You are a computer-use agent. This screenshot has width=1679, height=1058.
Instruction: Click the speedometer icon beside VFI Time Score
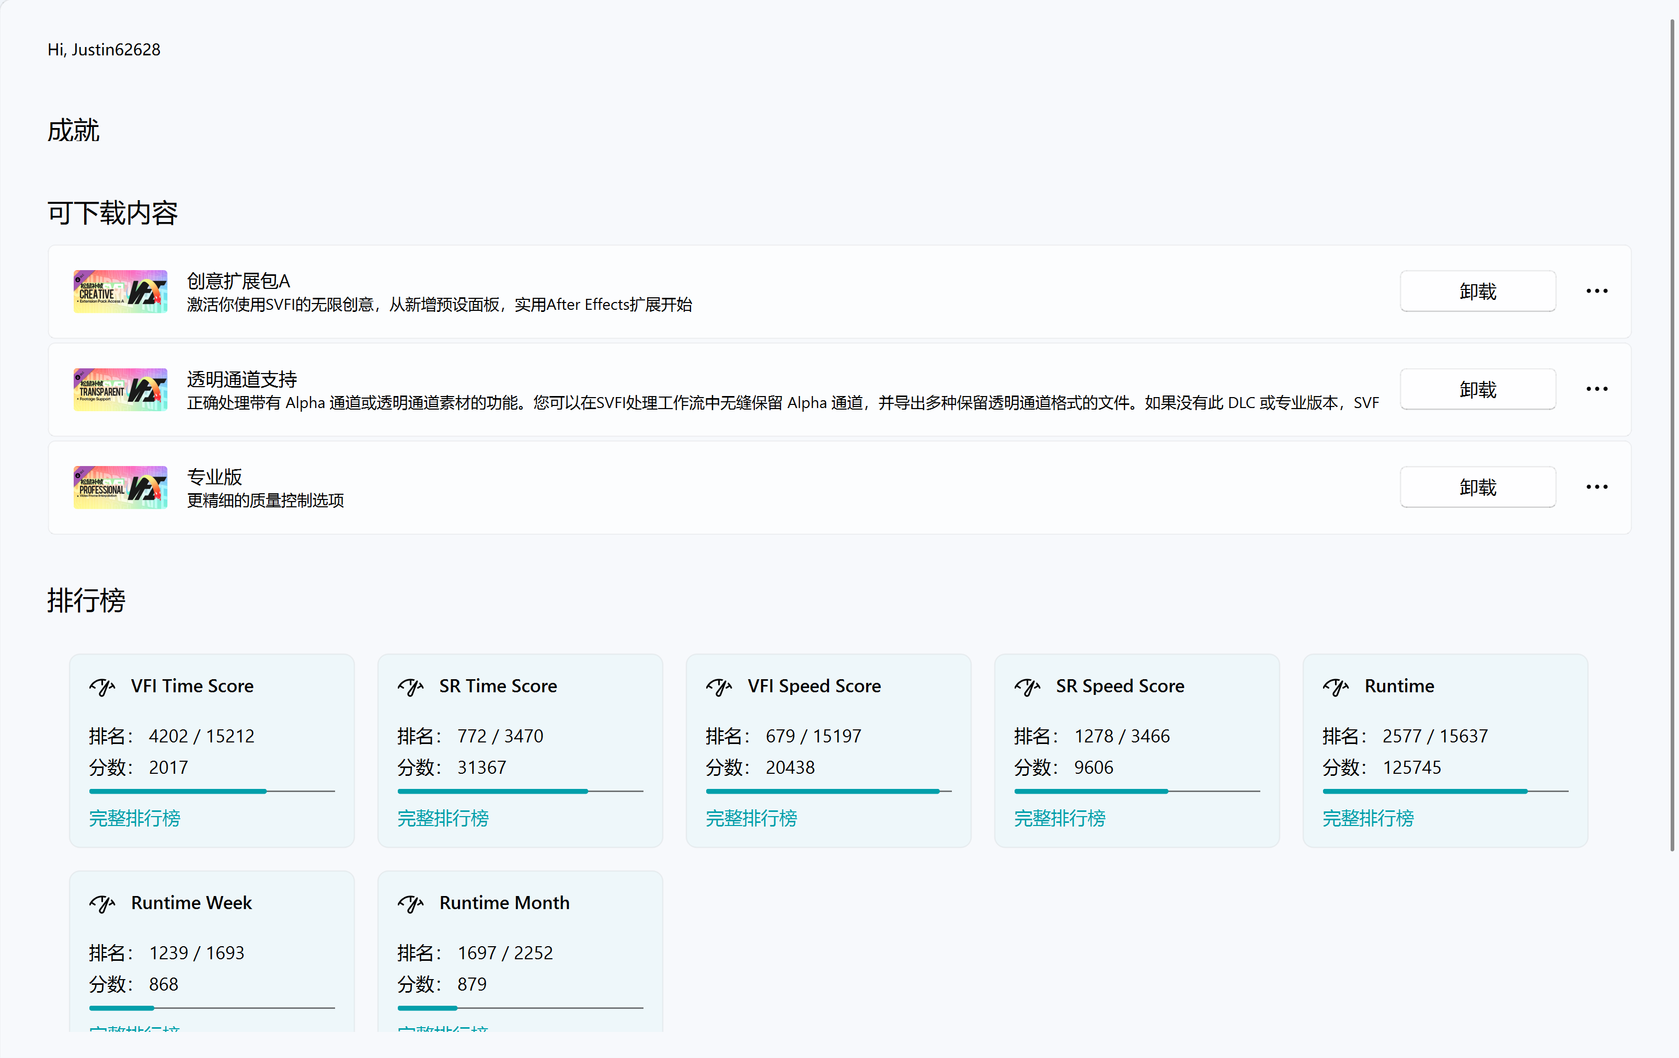pos(102,687)
